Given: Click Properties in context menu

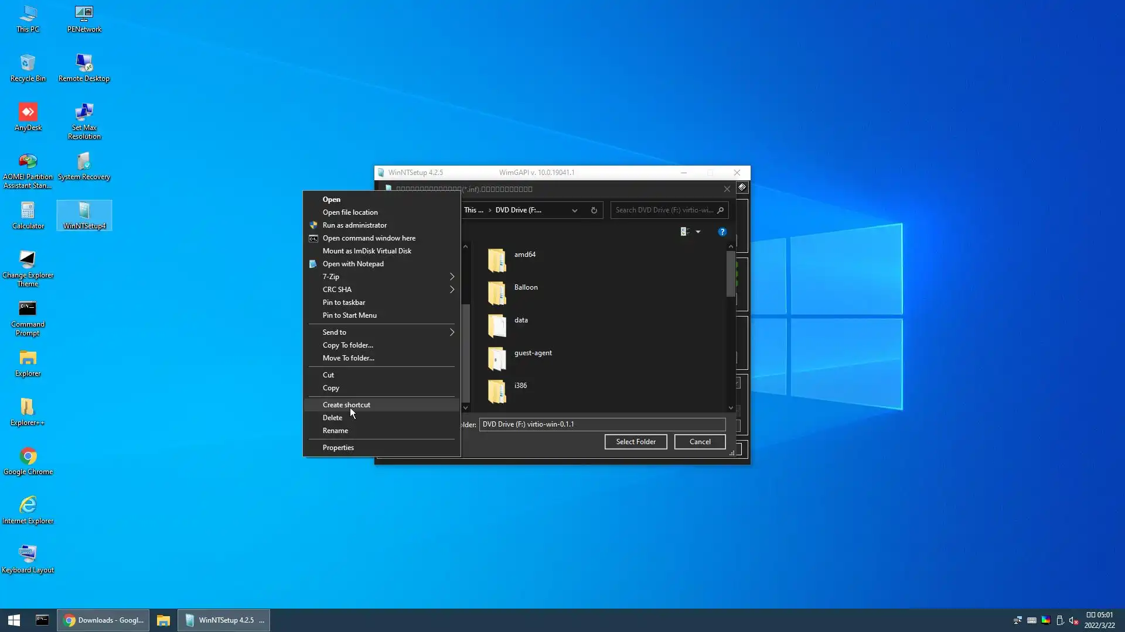Looking at the screenshot, I should pos(338,448).
